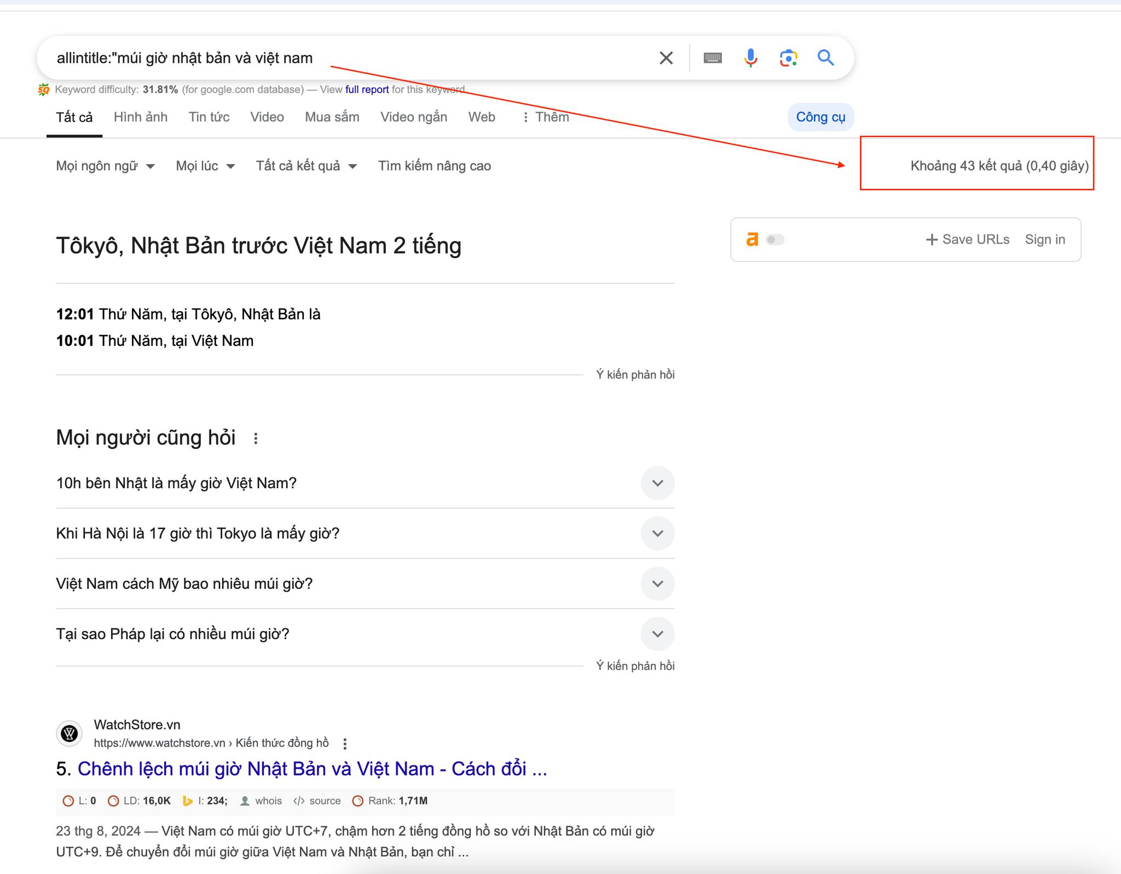Open Google Lens image search icon
The width and height of the screenshot is (1121, 874).
tap(788, 58)
